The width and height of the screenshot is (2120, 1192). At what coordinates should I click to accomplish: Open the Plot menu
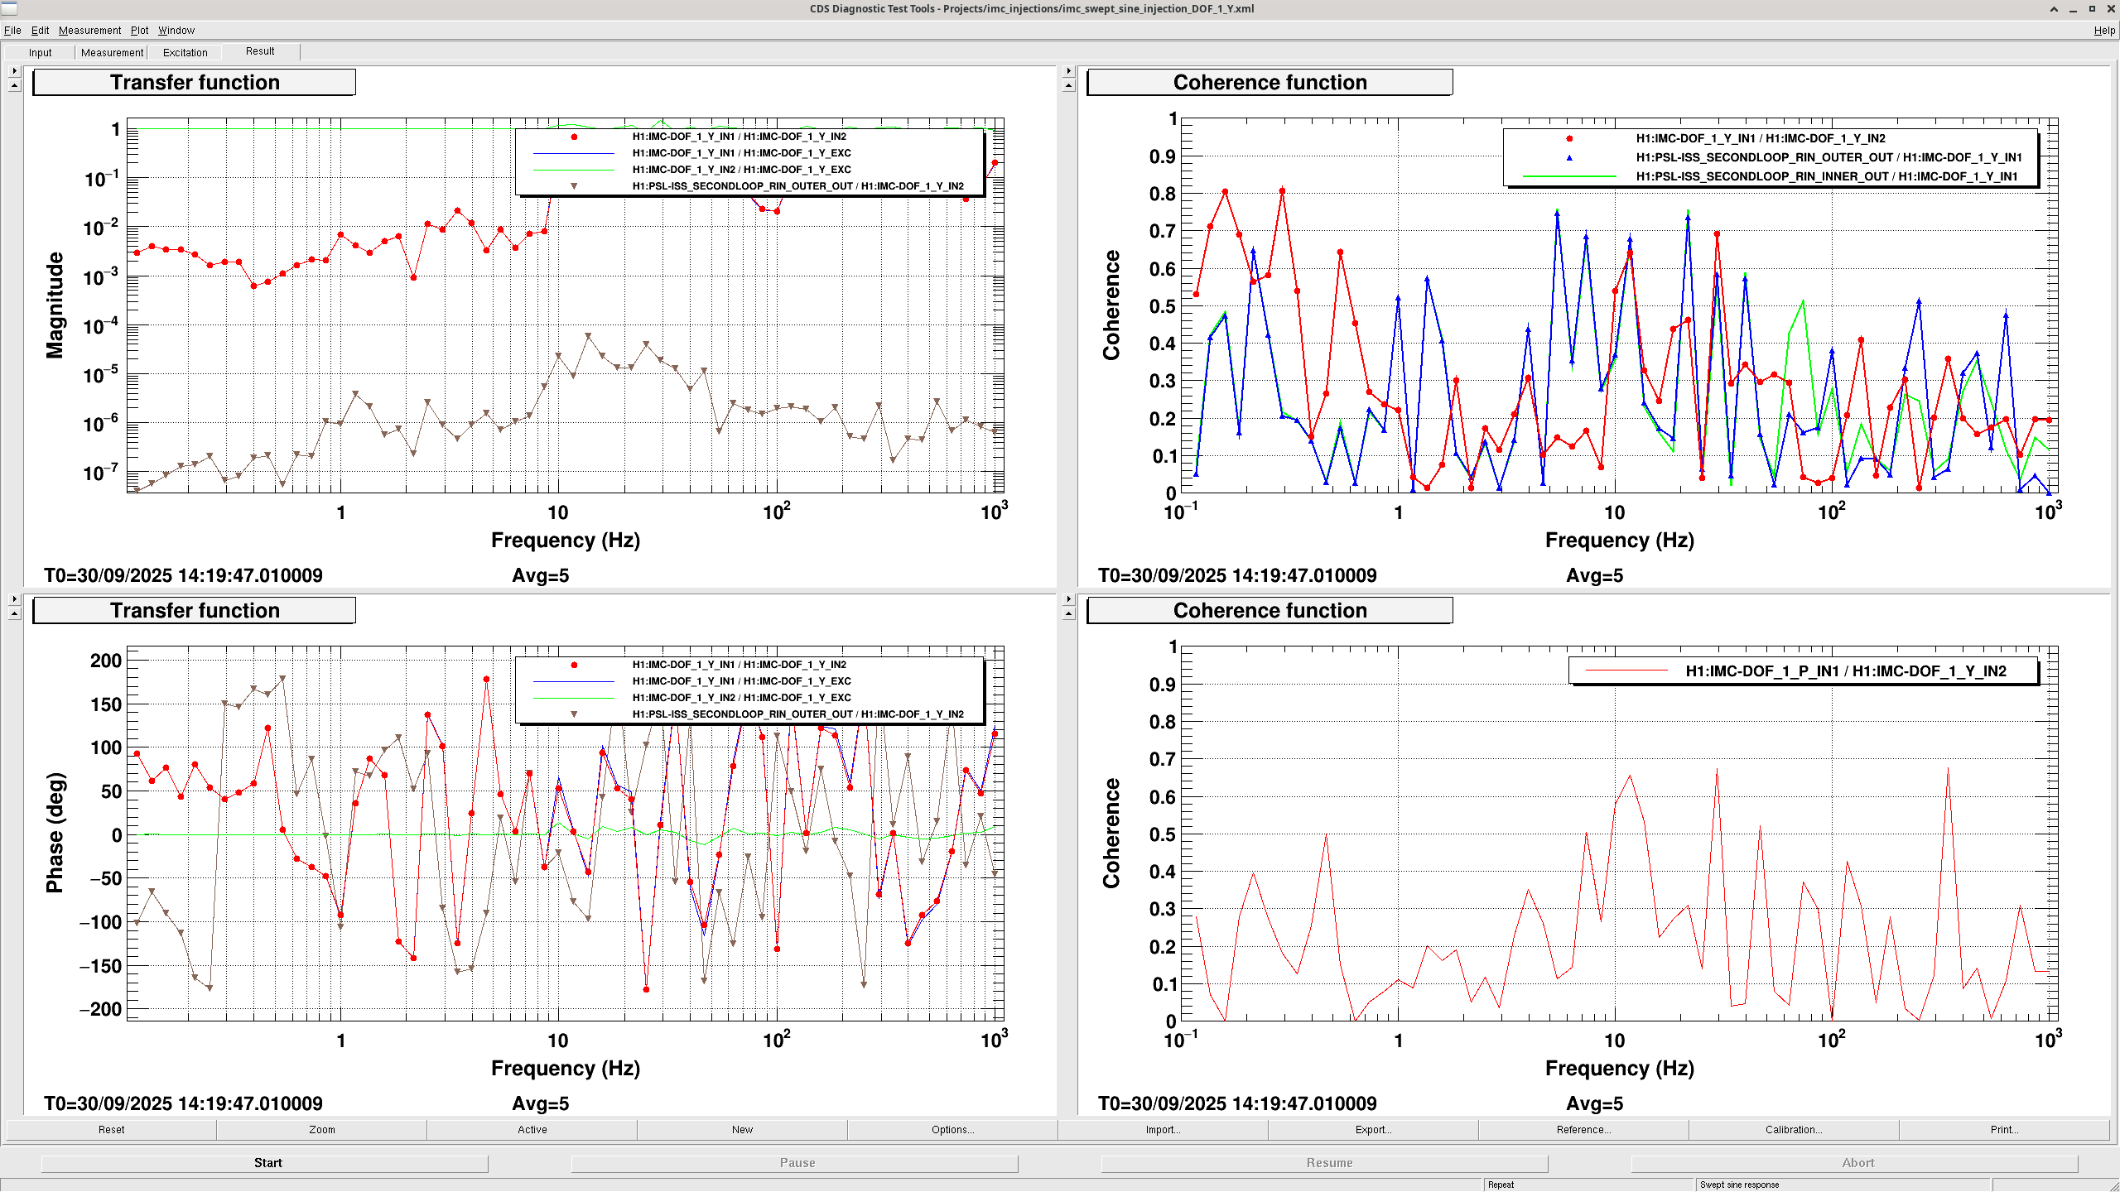[x=139, y=31]
